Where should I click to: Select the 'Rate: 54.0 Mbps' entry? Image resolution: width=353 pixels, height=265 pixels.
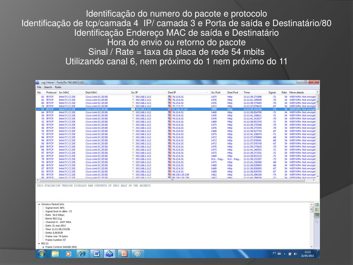55,215
